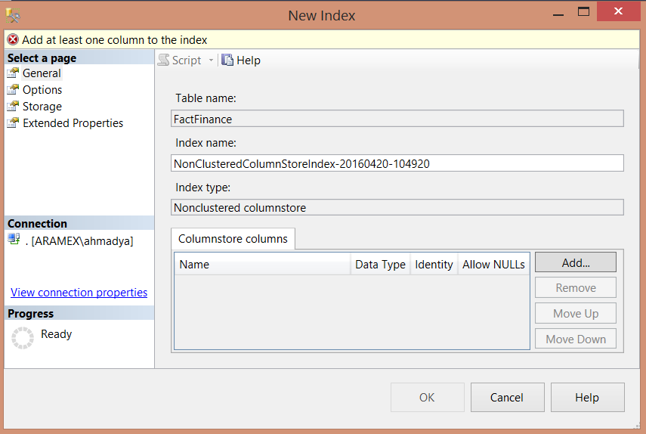Open the Extended Properties page
This screenshot has height=434, width=646.
point(73,123)
